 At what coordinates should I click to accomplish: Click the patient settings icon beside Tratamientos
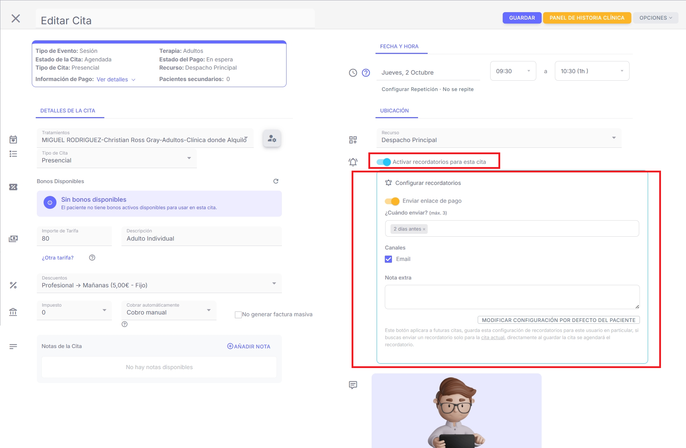(272, 139)
